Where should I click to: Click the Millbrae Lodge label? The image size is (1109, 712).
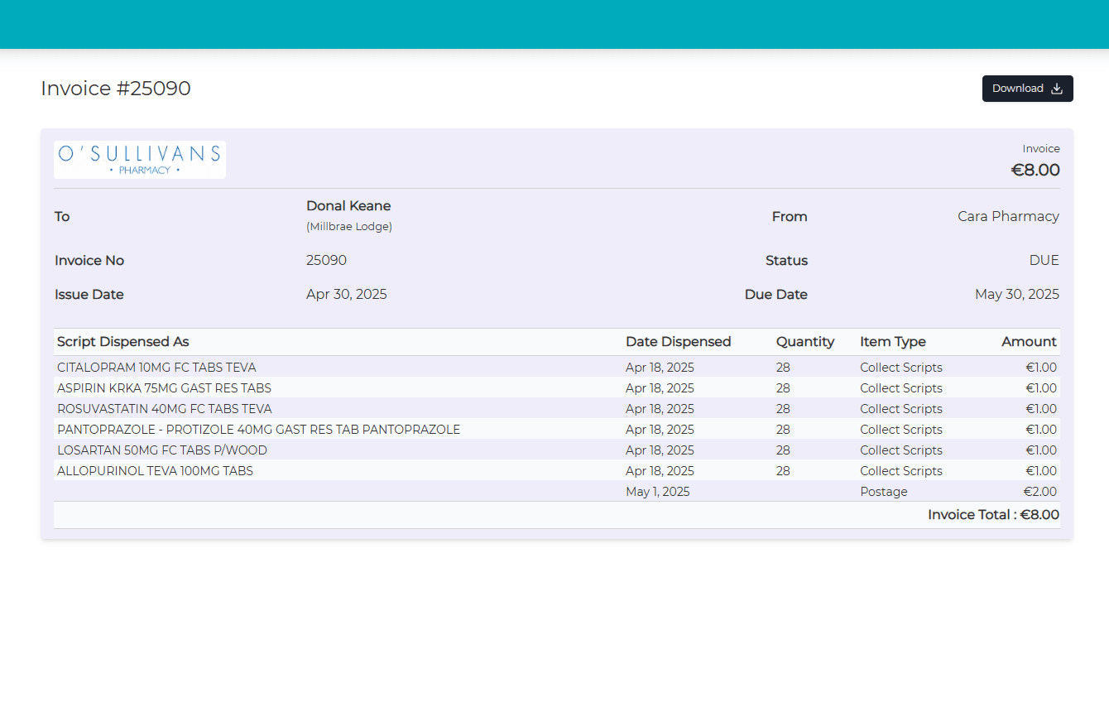(x=349, y=225)
